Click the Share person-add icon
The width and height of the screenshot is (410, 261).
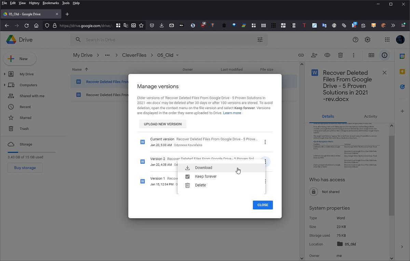click(x=314, y=55)
